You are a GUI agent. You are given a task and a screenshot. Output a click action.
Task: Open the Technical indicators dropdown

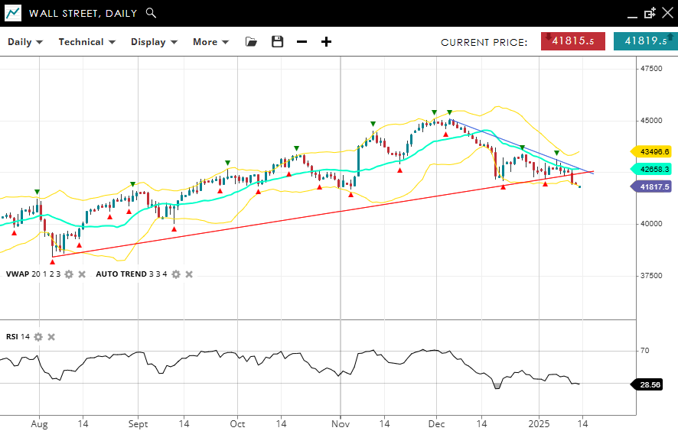tap(86, 42)
